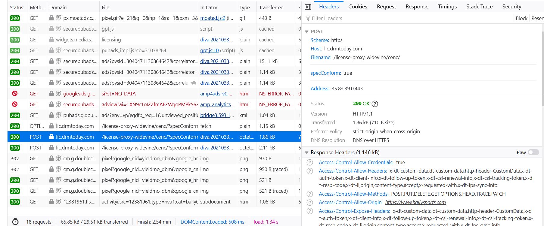The image size is (544, 226).
Task: Click blocked icon on googleads si?st=NO_DATA row
Action: pos(14,94)
